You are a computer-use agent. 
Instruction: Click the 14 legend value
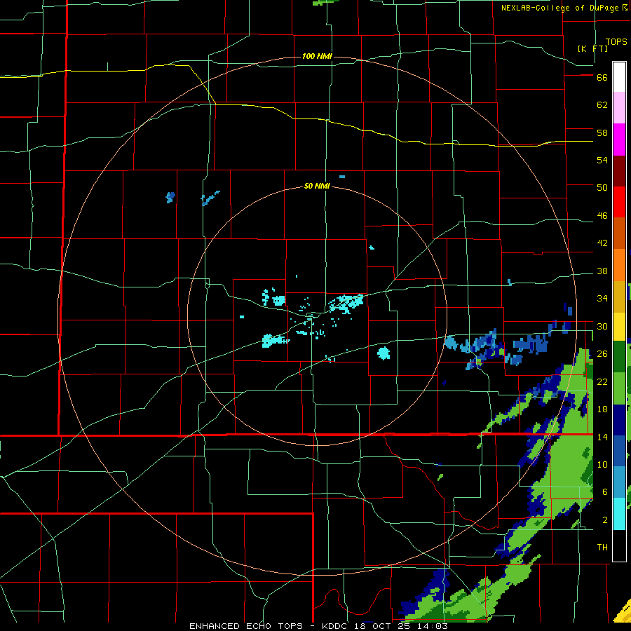(602, 437)
